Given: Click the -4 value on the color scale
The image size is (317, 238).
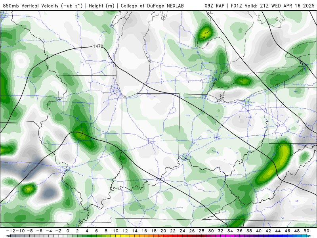Looking at the screenshot, I should point(48,231).
